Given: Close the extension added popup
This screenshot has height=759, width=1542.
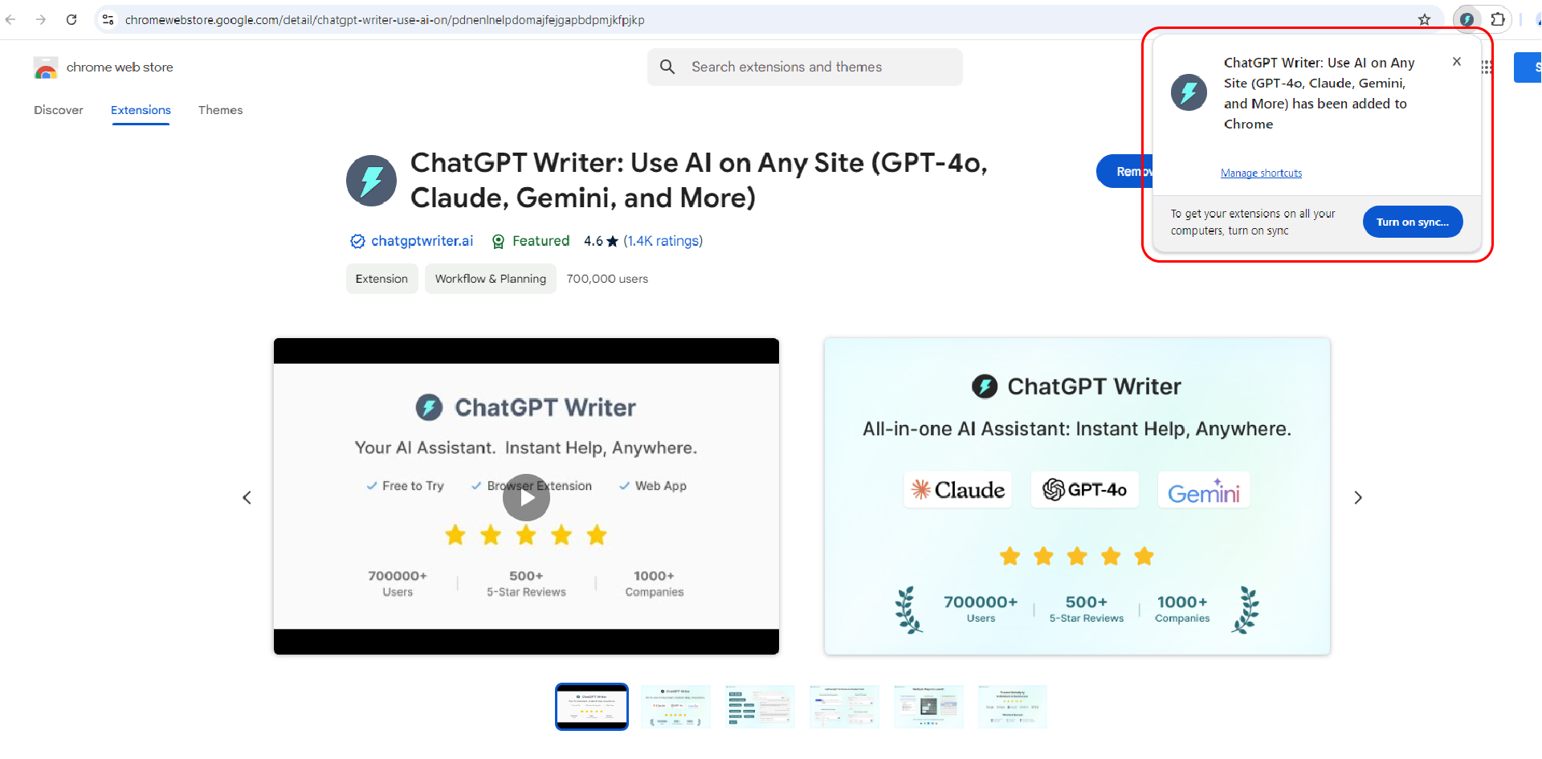Looking at the screenshot, I should point(1457,61).
